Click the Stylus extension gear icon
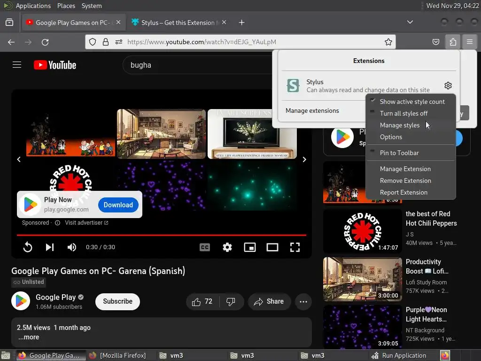Screen dimensions: 481x361 [x=448, y=86]
